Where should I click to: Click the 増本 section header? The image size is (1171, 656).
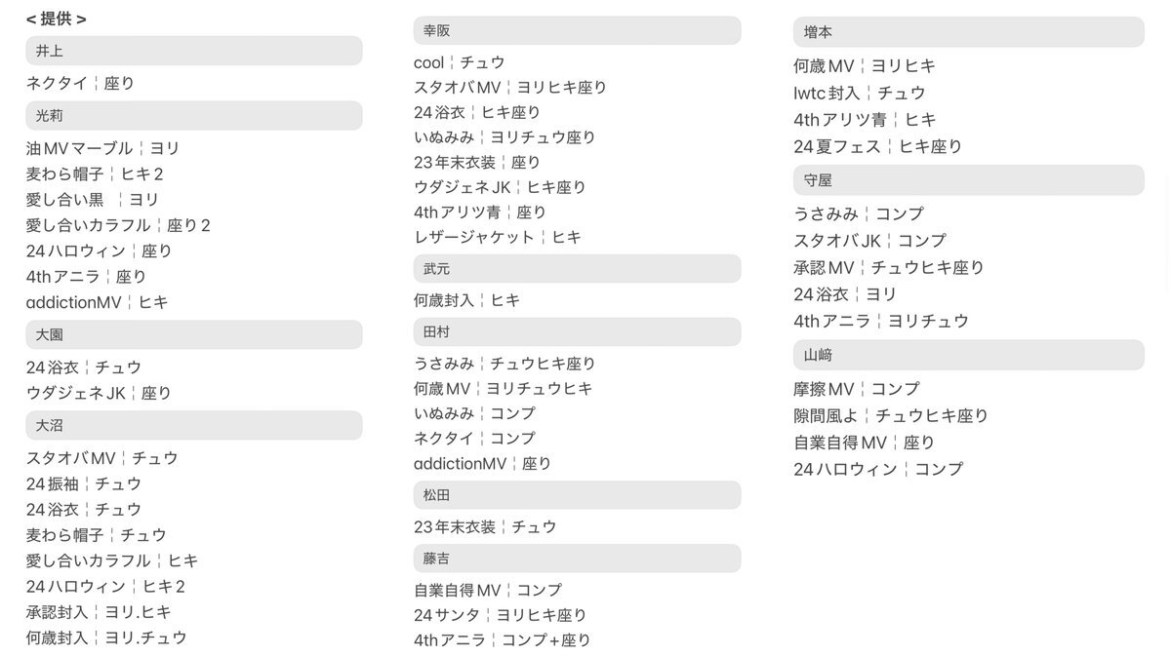tap(968, 32)
